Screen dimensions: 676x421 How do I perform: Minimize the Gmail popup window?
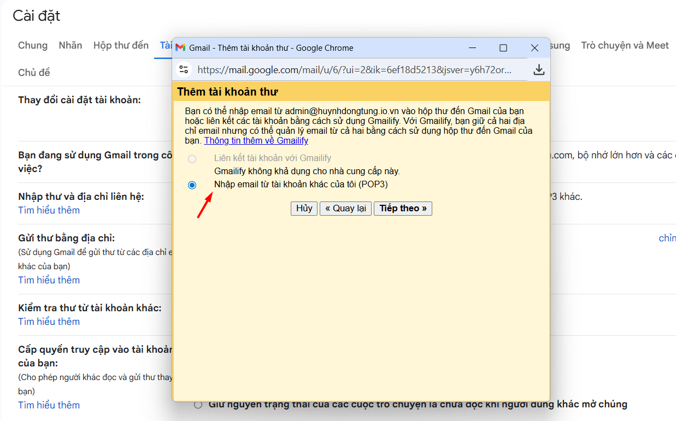click(472, 48)
